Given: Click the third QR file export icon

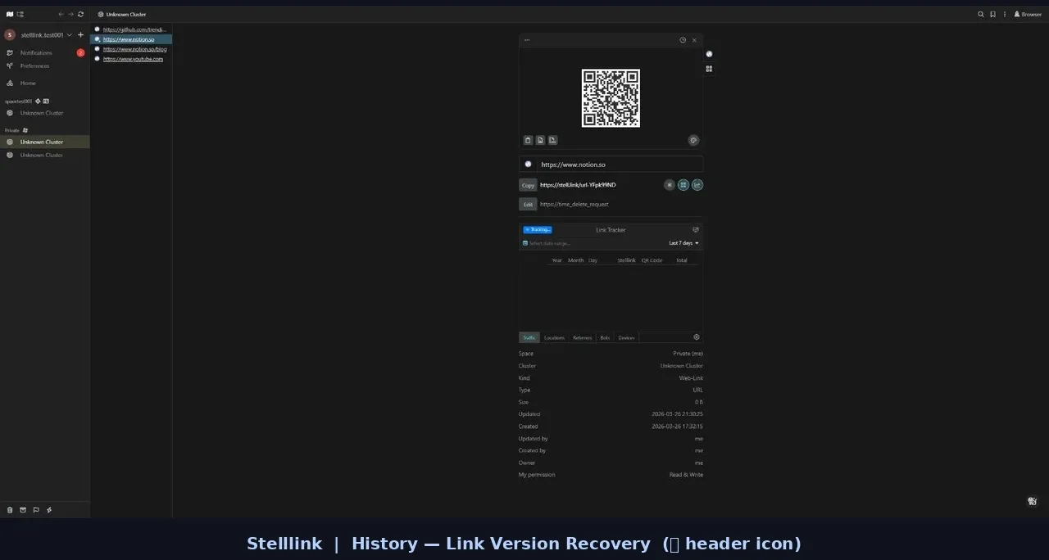Looking at the screenshot, I should pyautogui.click(x=552, y=140).
